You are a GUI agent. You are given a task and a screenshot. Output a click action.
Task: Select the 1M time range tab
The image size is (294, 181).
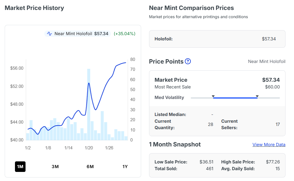coord(20,167)
